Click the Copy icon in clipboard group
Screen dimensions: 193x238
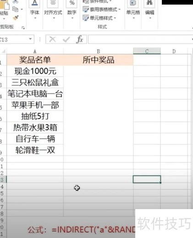pyautogui.click(x=15, y=9)
